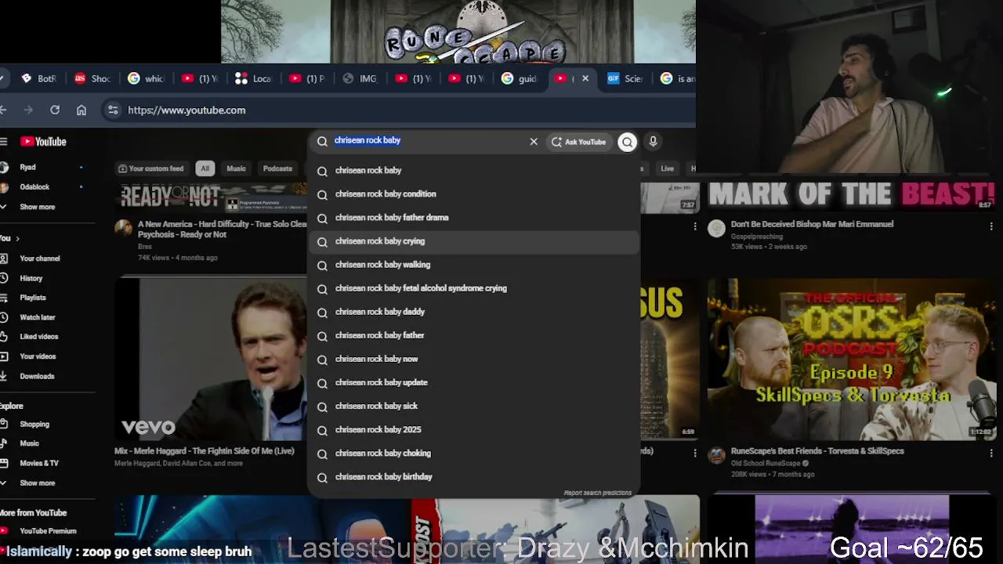Clear the search text with the X
The width and height of the screenshot is (1003, 564).
click(x=534, y=142)
